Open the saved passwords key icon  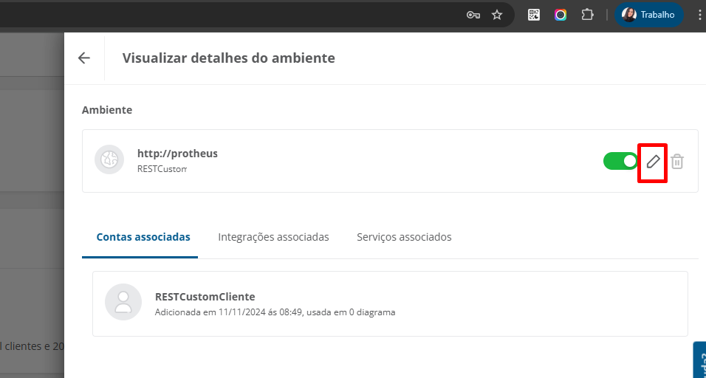[473, 16]
